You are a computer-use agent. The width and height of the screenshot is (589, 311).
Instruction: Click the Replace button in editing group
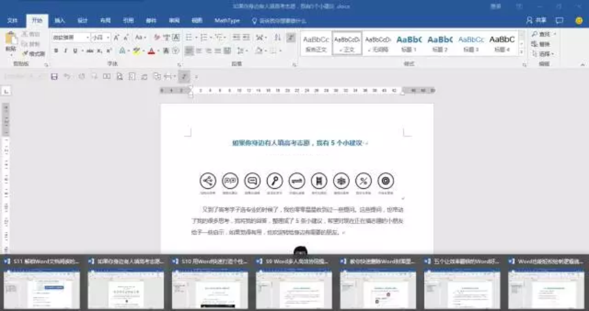tap(541, 44)
